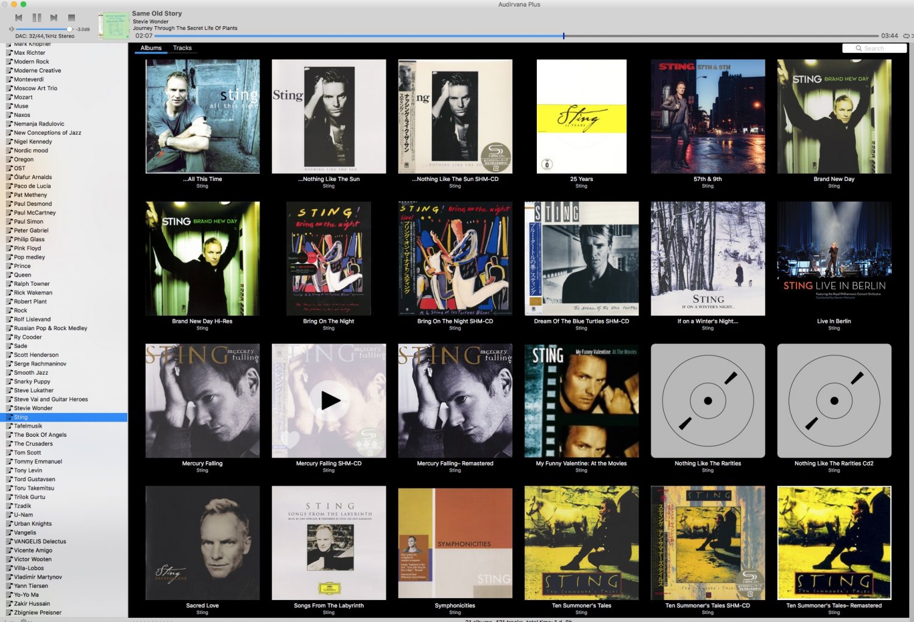Select the Yann Tiersen playlist
This screenshot has height=622, width=914.
point(64,586)
